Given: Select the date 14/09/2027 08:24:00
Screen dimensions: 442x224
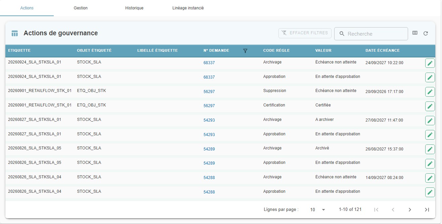Looking at the screenshot, I should point(384,178).
